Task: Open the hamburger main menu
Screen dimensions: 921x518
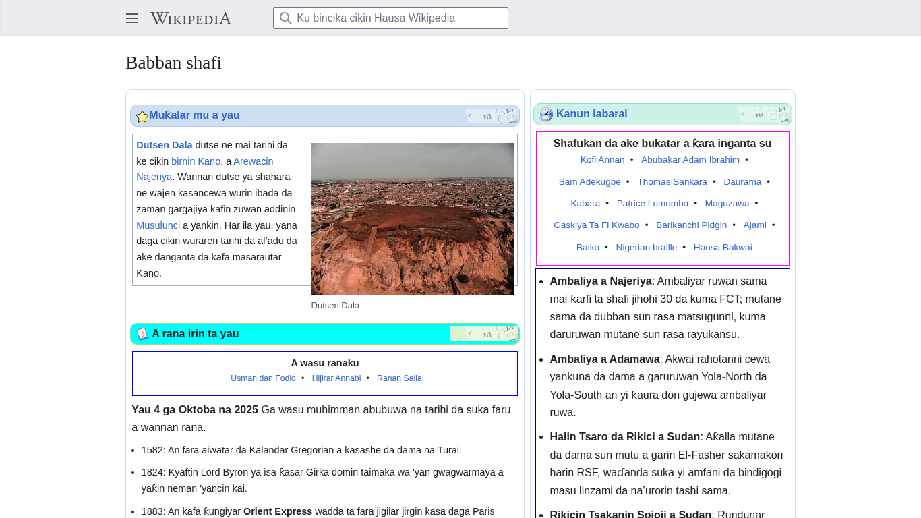Action: coord(132,18)
